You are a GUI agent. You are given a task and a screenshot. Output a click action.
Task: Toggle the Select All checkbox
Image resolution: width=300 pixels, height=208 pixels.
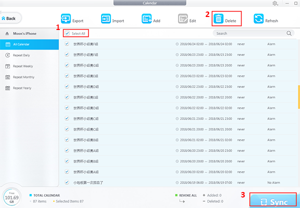67,33
